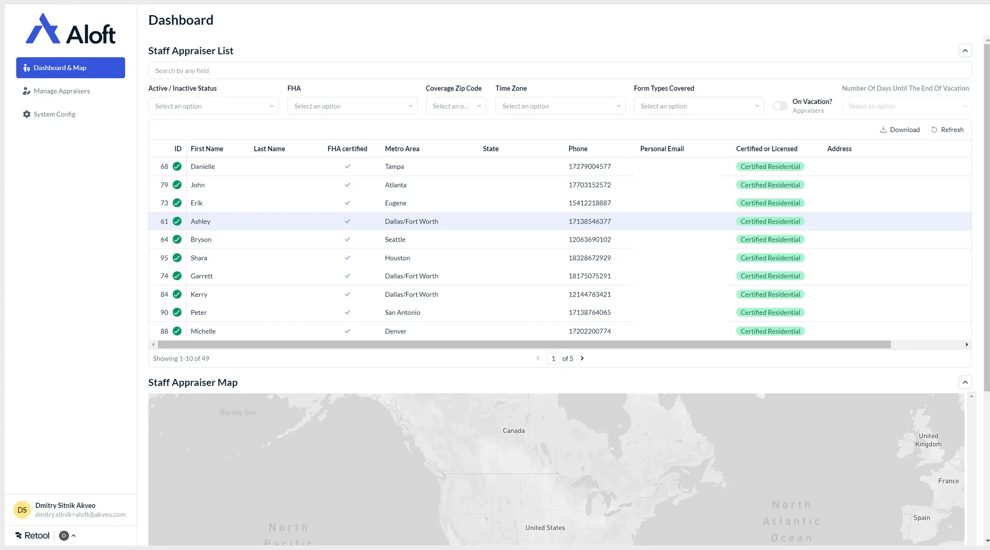Screen dimensions: 990x550
Task: Click green status icon for Ashley row
Action: (x=177, y=221)
